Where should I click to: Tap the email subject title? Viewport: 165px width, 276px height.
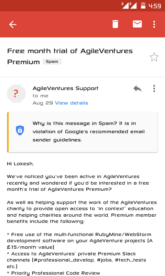[x=70, y=56]
